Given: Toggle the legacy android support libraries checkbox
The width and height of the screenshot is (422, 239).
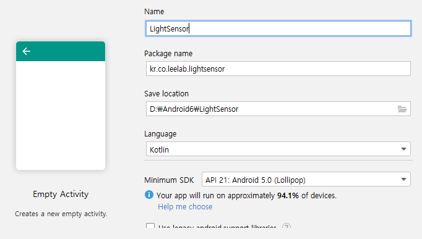Looking at the screenshot, I should (x=150, y=225).
